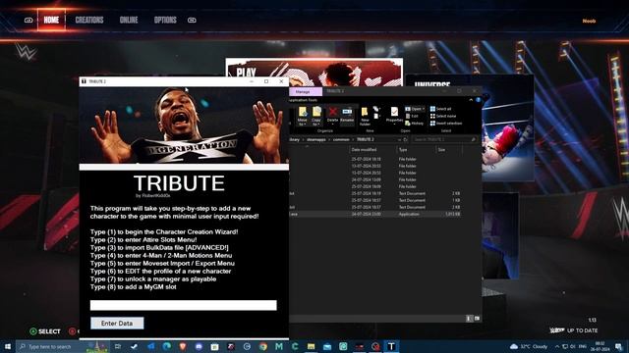
Task: Open the Windows Start menu
Action: click(x=8, y=346)
